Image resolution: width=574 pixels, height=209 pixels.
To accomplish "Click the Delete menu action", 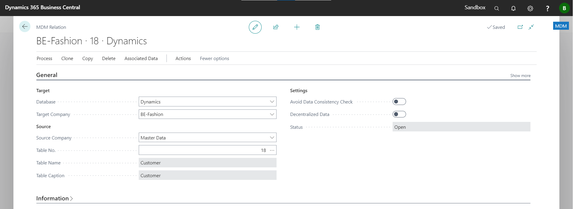I will point(109,59).
